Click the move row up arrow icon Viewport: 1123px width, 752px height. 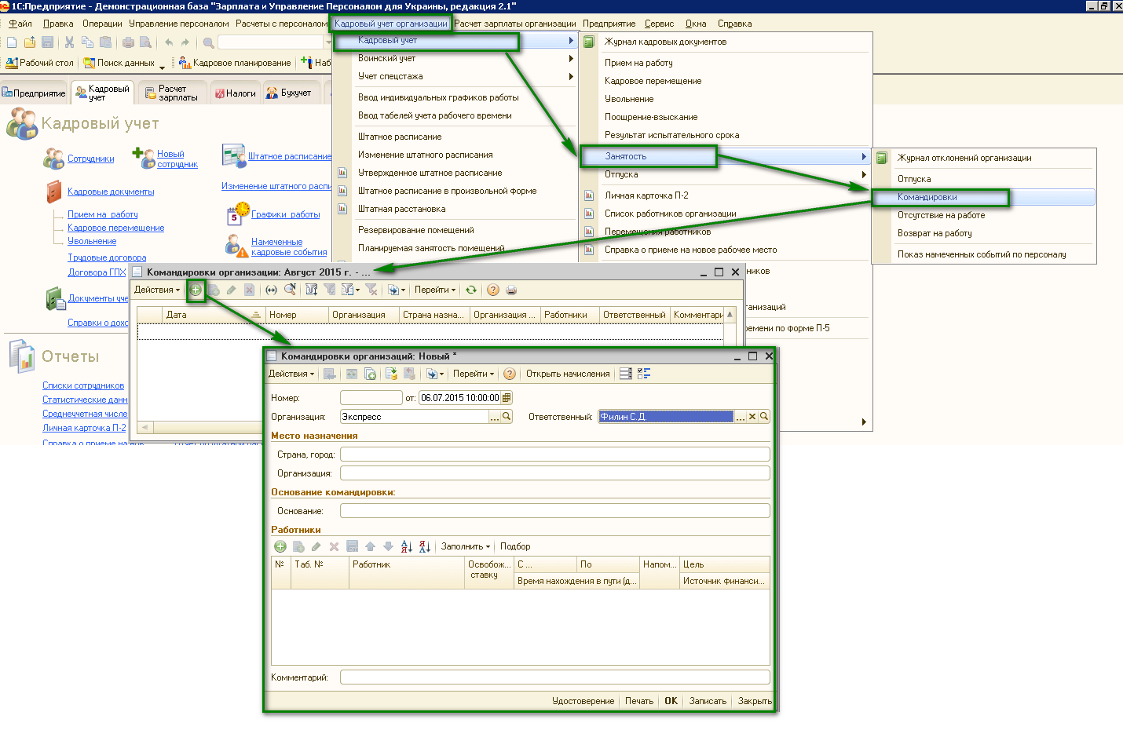tap(370, 546)
